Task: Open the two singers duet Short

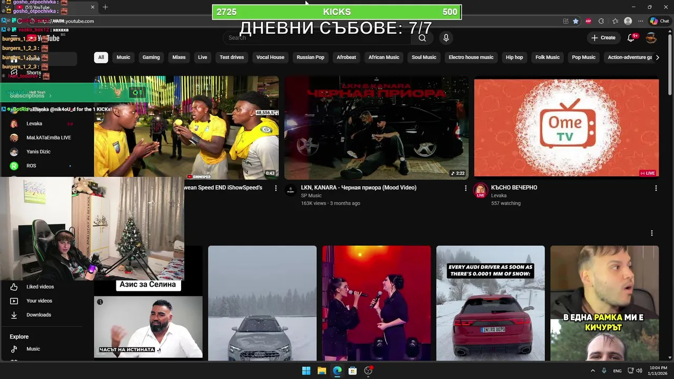Action: coord(376,303)
